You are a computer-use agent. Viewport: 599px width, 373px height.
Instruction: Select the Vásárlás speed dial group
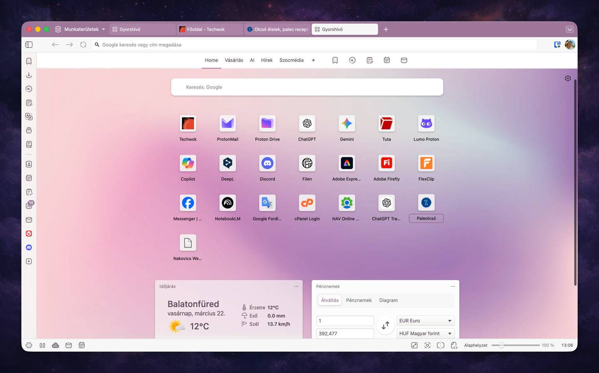(234, 60)
